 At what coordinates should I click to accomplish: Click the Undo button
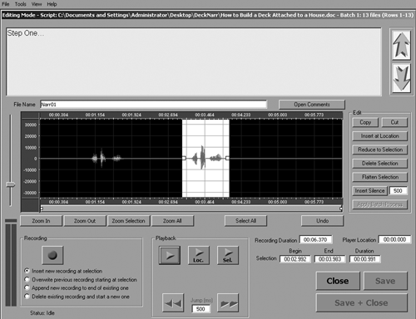pyautogui.click(x=322, y=221)
